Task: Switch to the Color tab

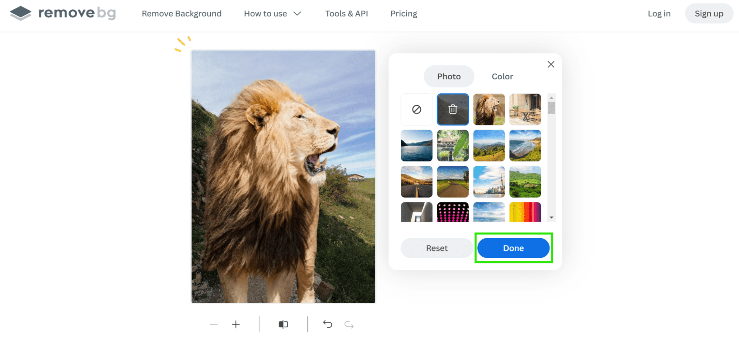Action: click(x=502, y=76)
